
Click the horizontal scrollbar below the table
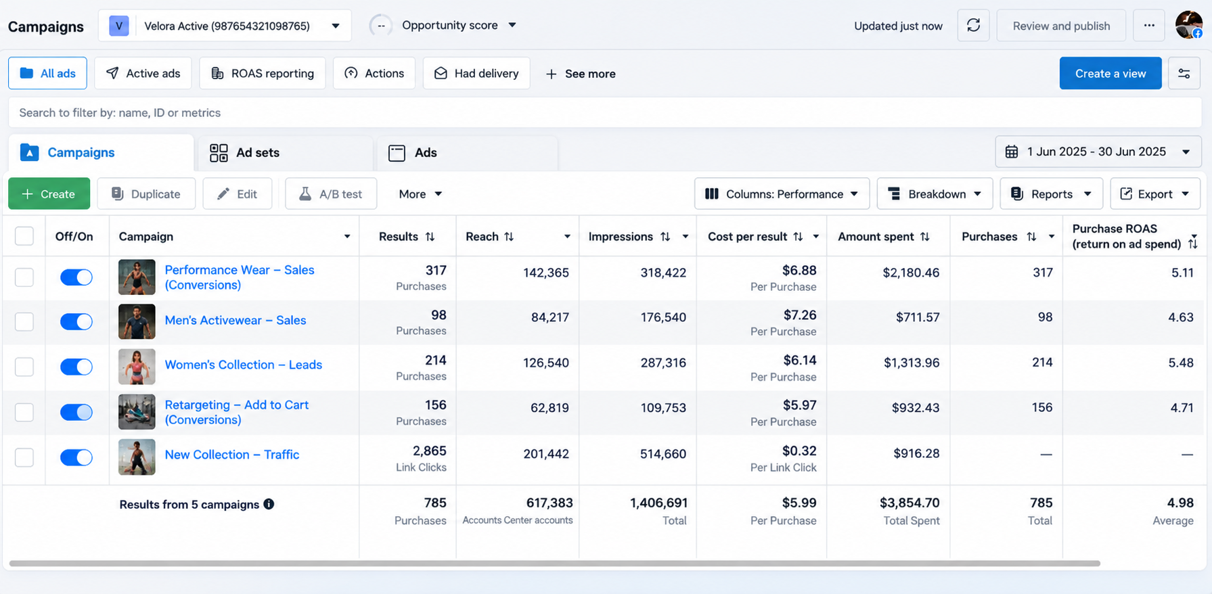click(x=555, y=563)
